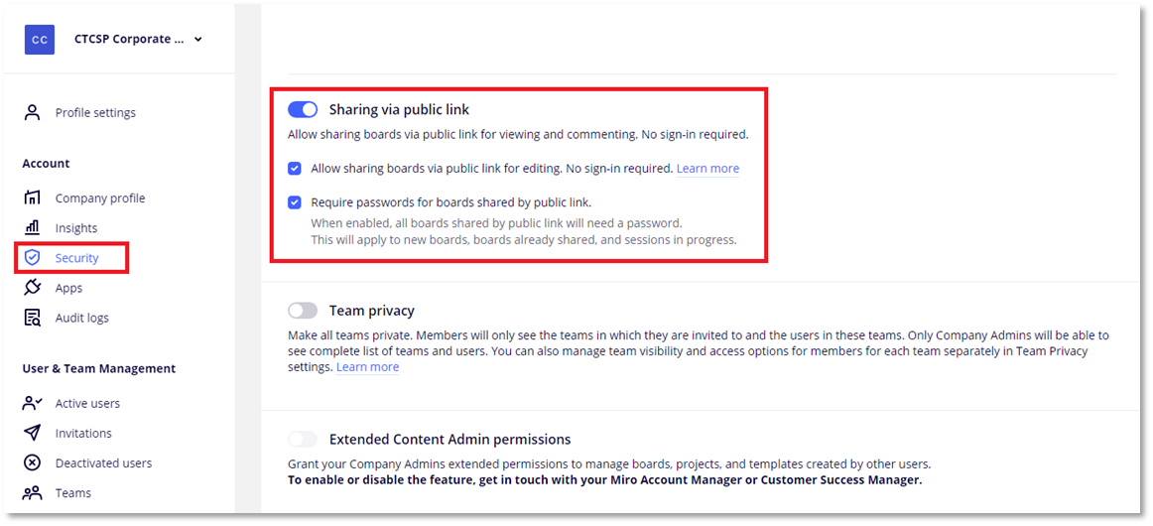1153x526 pixels.
Task: Click the CC company avatar icon
Action: click(40, 40)
